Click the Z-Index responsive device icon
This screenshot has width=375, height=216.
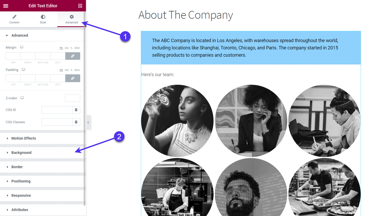[x=22, y=98]
